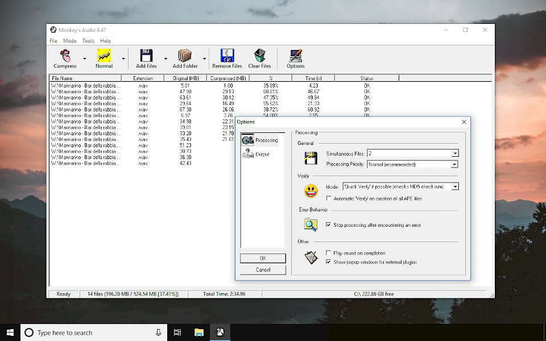Select the file row with 51.23 MB original
546x341 pixels.
click(142, 145)
